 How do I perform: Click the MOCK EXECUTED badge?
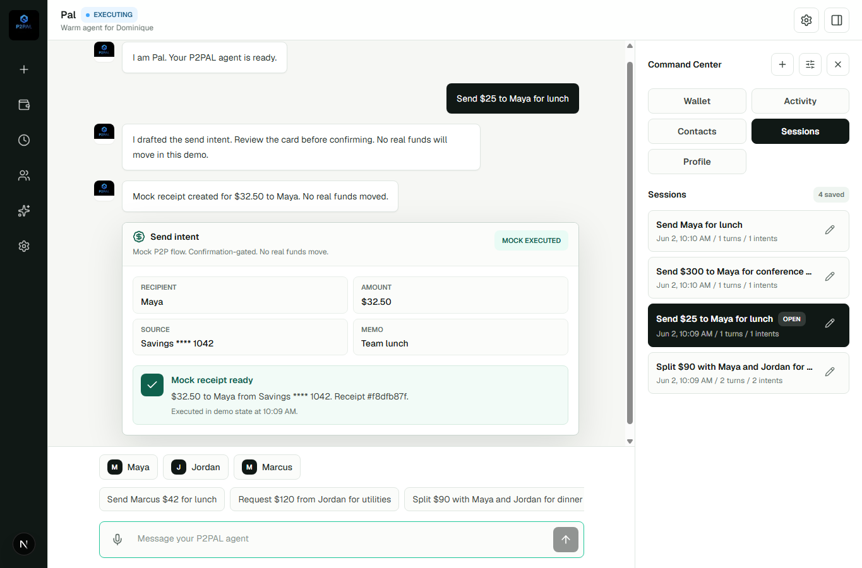[x=531, y=240]
